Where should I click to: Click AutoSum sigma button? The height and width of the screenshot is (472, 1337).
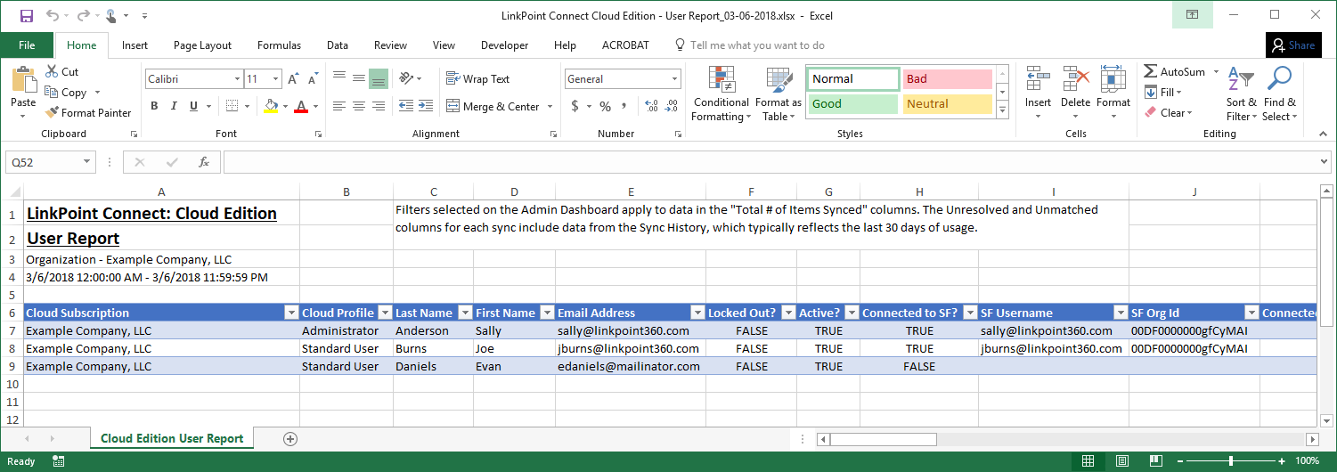pyautogui.click(x=1174, y=72)
